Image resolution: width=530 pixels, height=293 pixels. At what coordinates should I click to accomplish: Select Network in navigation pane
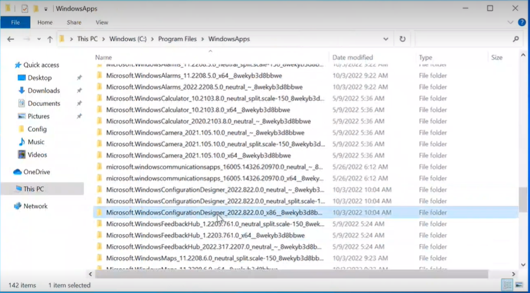click(x=35, y=206)
